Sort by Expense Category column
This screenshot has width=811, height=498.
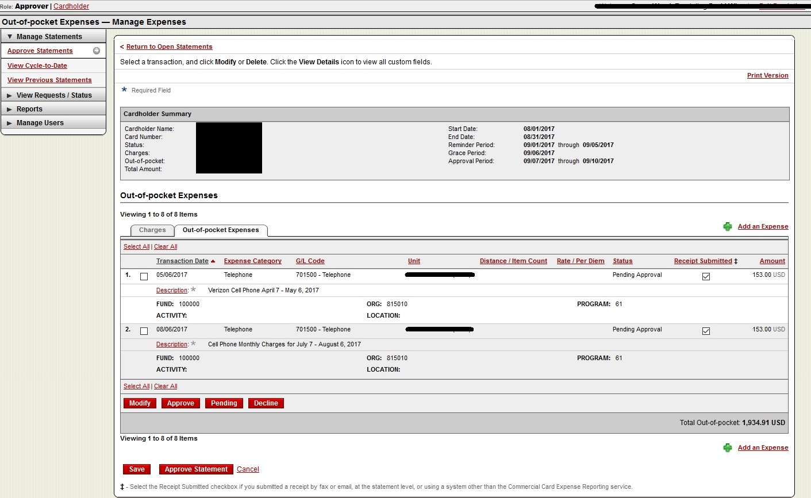click(253, 261)
